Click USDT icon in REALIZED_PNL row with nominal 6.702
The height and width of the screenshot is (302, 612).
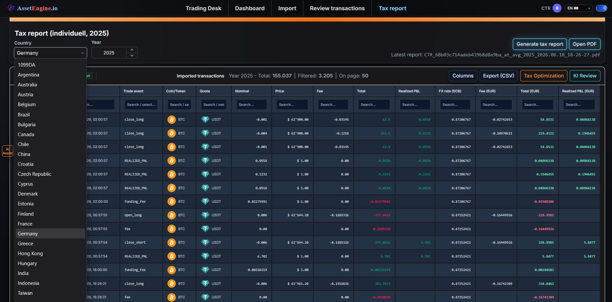click(x=205, y=256)
